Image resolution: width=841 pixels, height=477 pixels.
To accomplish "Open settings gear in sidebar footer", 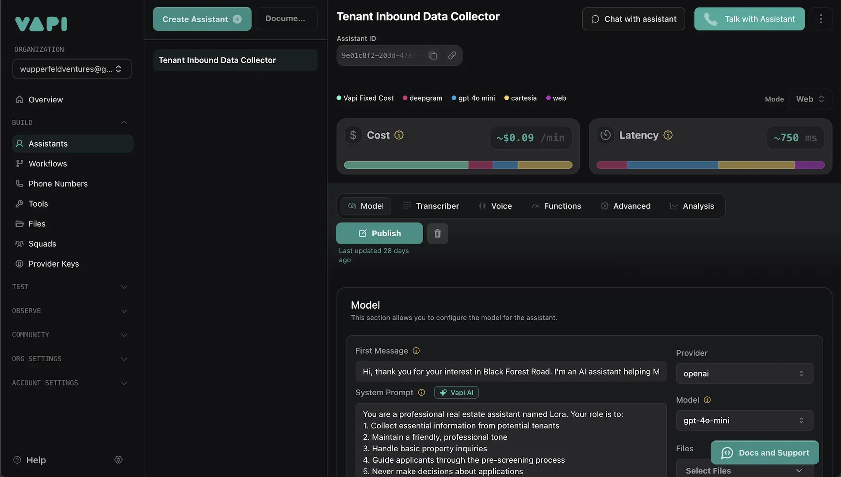I will 119,460.
